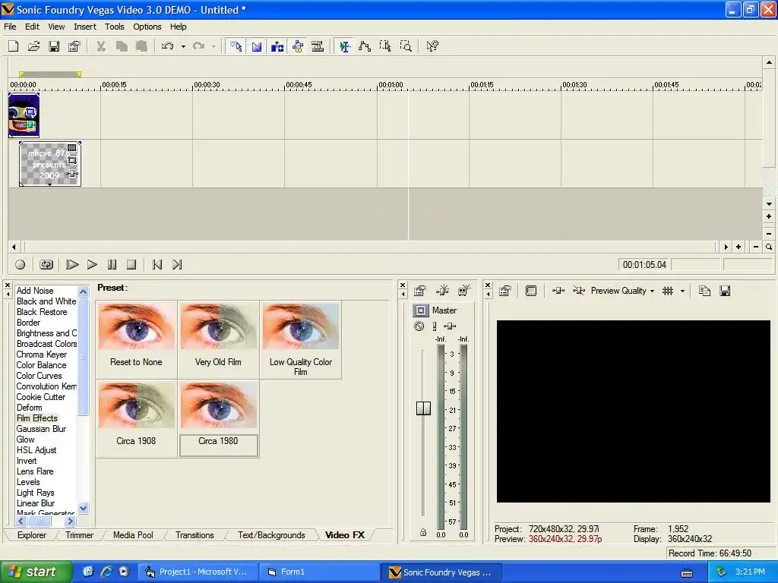Stop playback with Stop button
Image resolution: width=778 pixels, height=583 pixels.
click(x=131, y=265)
